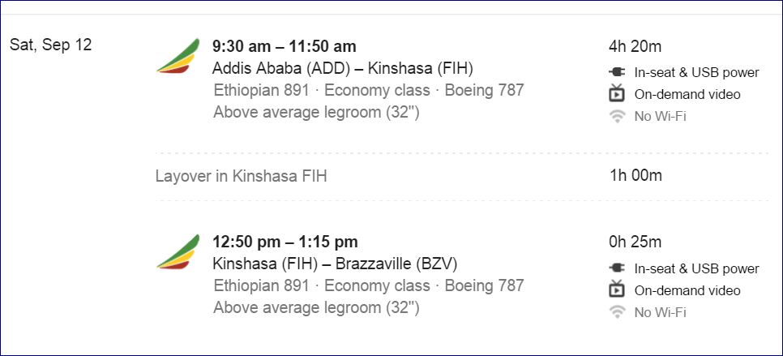
Task: Click the Addis Ababa (ADD) – Kinshasa (FIH) route
Action: pyautogui.click(x=342, y=67)
